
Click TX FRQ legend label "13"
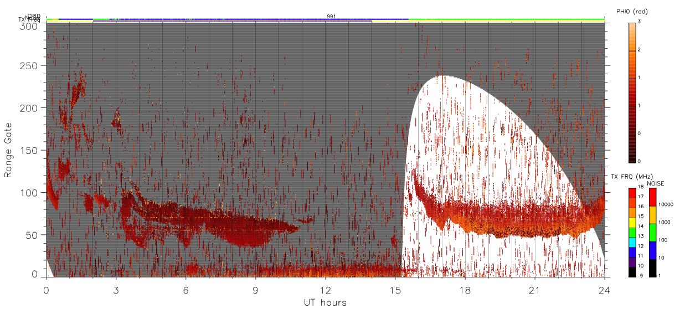coord(641,236)
